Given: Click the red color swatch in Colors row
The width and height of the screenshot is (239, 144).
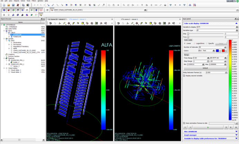Looking at the screenshot, I should 223,51.
